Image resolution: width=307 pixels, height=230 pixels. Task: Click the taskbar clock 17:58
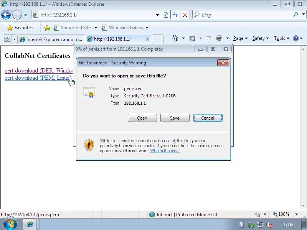pos(288,225)
